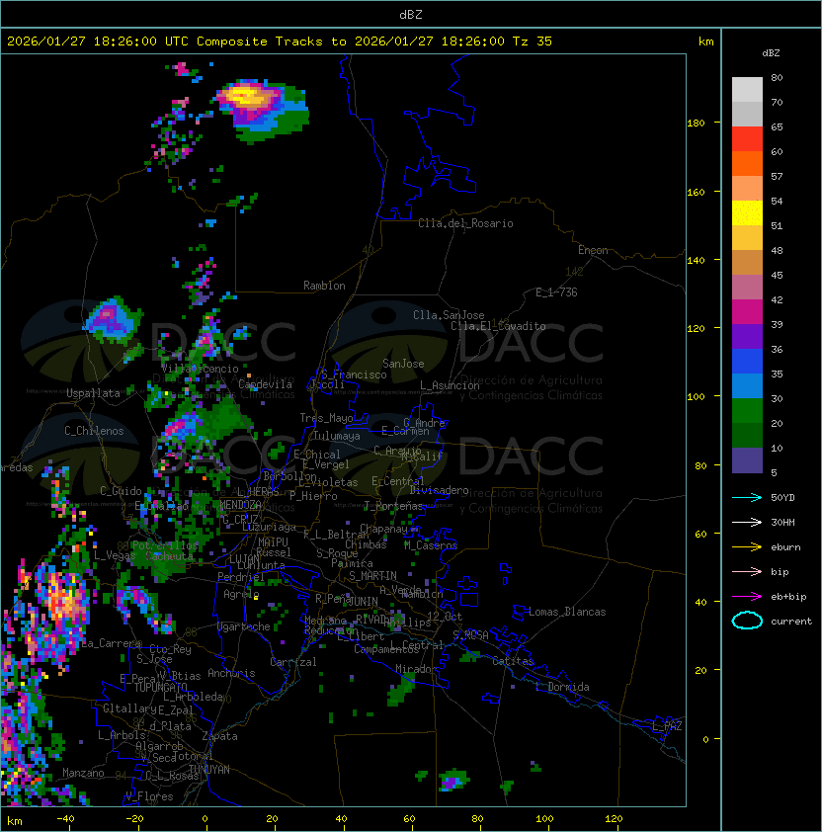Click the 'Tres_Mayo' place label
This screenshot has height=832, width=822.
[326, 418]
